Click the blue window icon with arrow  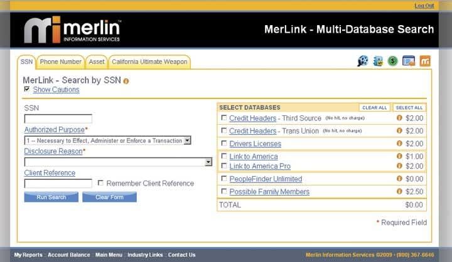click(409, 61)
